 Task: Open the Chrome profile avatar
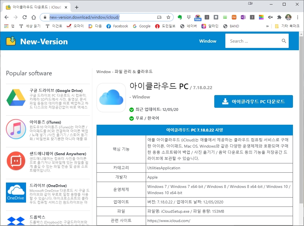288,17
